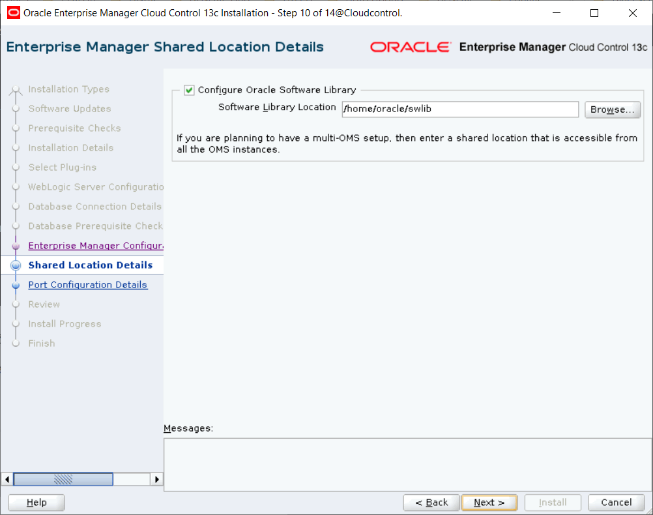653x515 pixels.
Task: Click the disabled Install button
Action: pyautogui.click(x=553, y=503)
